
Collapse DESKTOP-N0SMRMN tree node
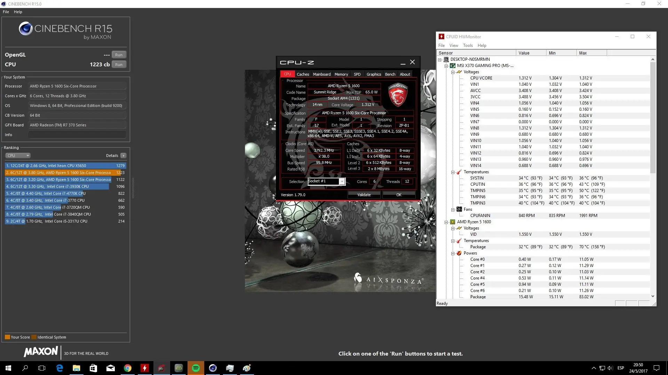pos(440,60)
